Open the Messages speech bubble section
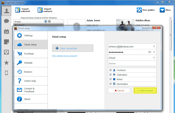The image size is (175, 113). pyautogui.click(x=6, y=21)
